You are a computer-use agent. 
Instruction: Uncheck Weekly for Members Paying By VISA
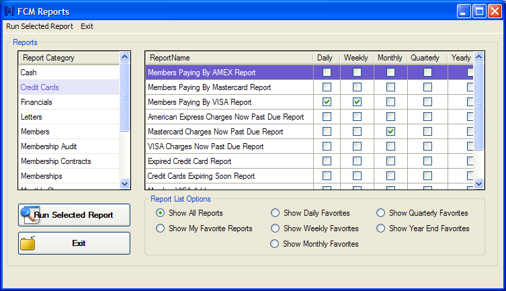click(357, 102)
